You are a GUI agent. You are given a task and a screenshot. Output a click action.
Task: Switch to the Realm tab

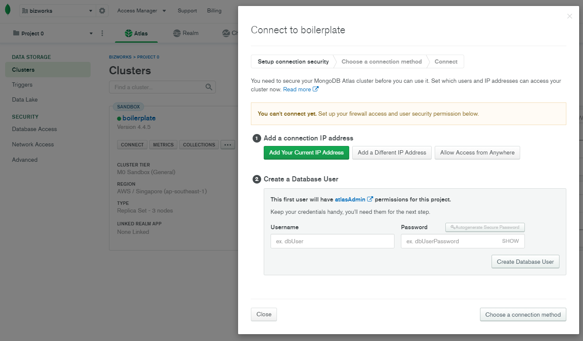[x=186, y=33]
